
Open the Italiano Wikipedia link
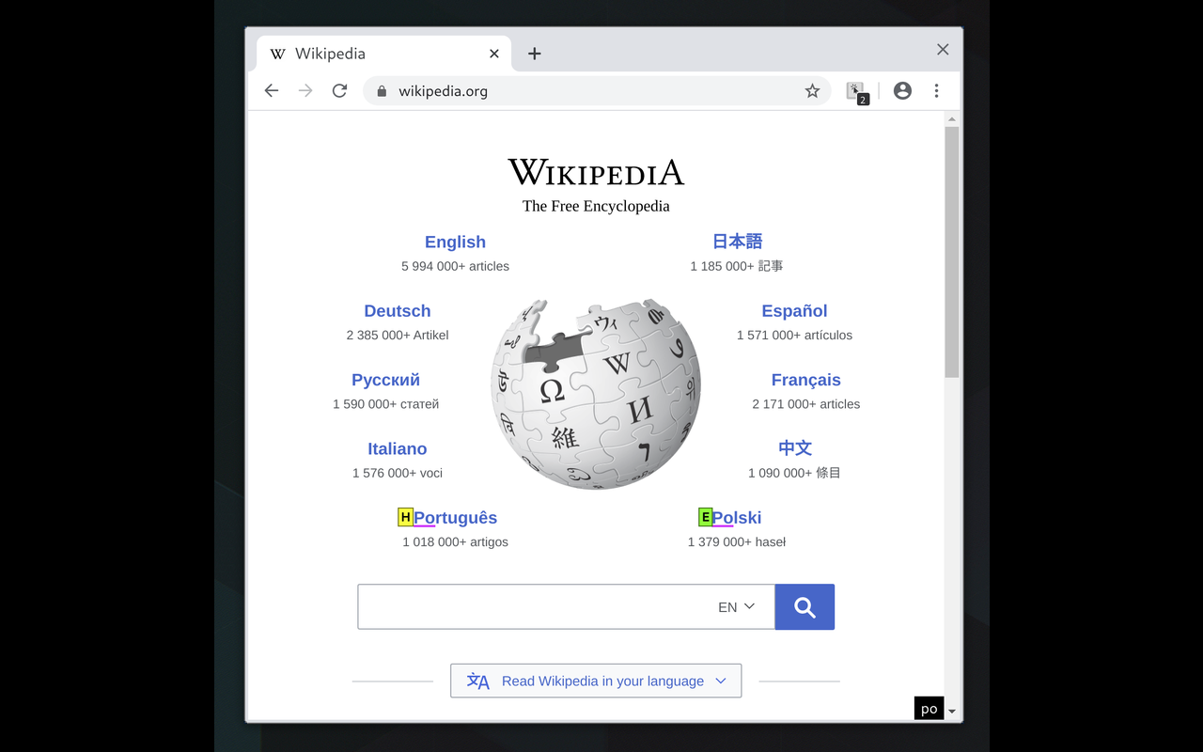pyautogui.click(x=398, y=449)
